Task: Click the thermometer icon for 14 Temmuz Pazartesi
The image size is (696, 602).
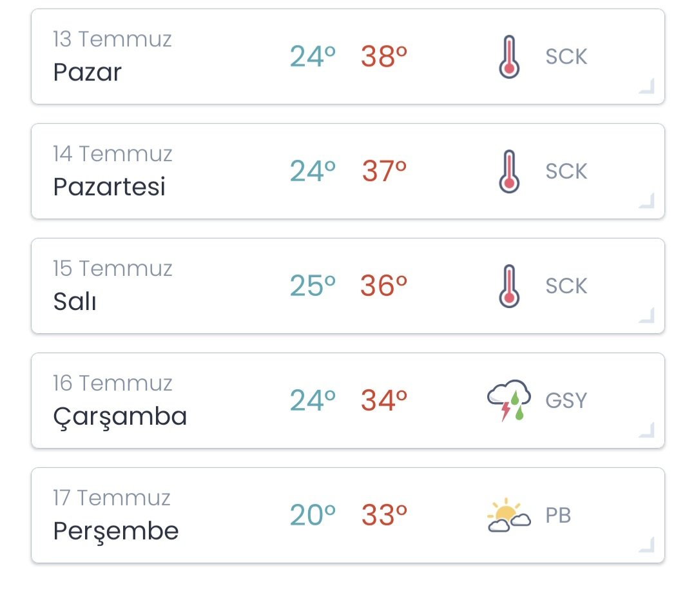Action: click(509, 171)
